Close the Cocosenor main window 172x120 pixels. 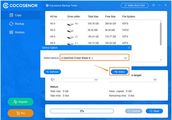point(166,5)
